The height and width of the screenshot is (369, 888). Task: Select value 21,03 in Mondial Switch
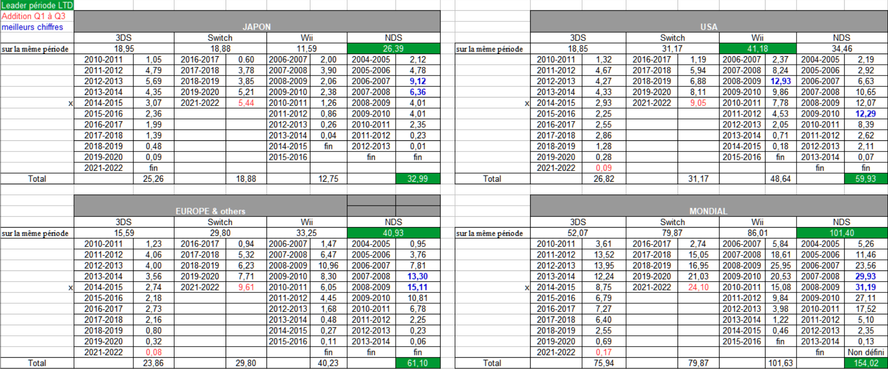point(698,276)
